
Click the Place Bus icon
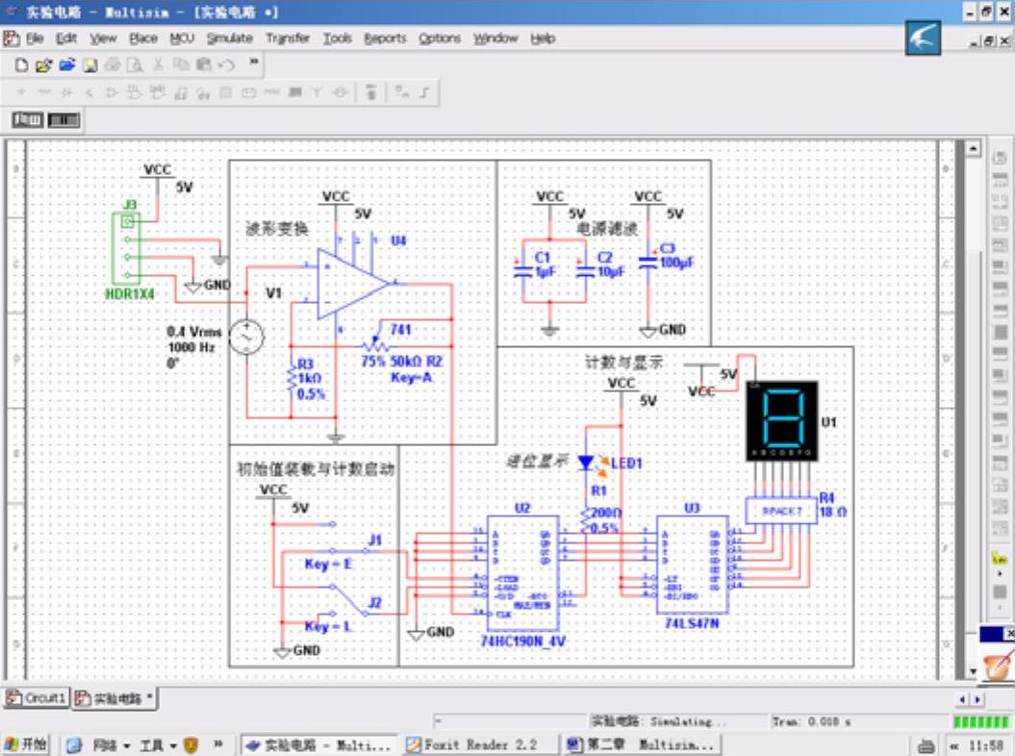click(424, 92)
